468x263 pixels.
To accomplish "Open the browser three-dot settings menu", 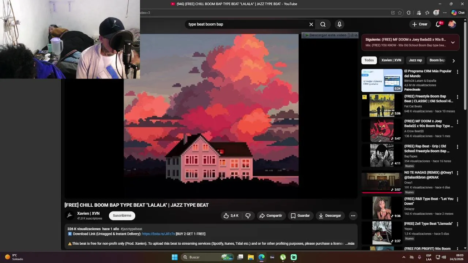I will pos(445,12).
